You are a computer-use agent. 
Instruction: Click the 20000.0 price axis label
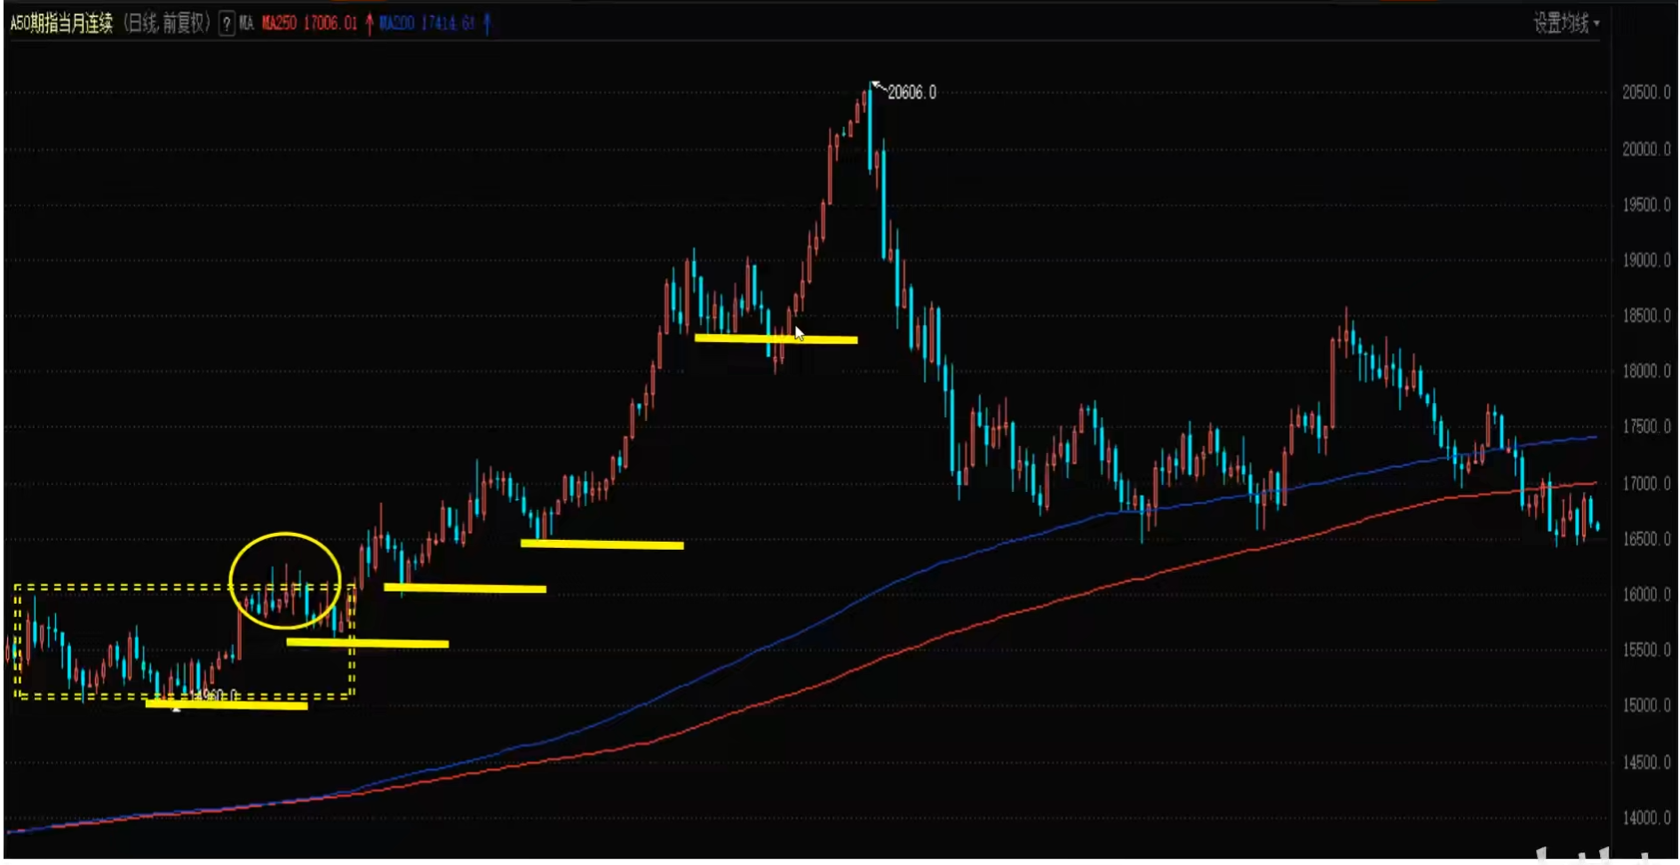point(1646,149)
